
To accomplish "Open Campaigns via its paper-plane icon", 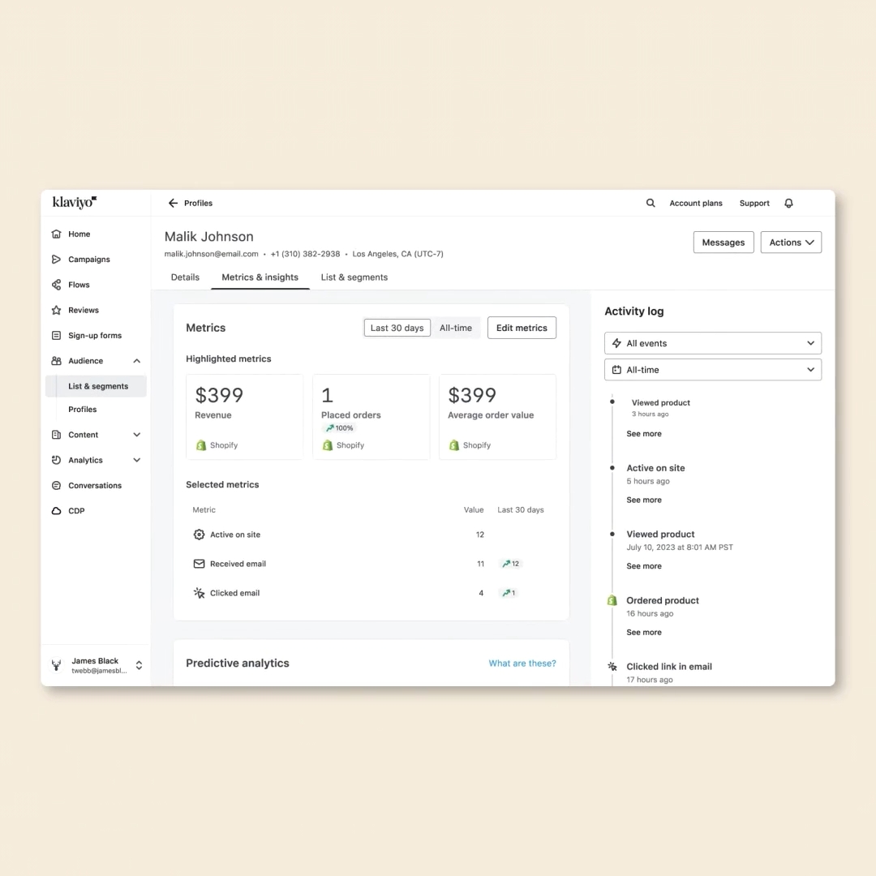I will (56, 260).
